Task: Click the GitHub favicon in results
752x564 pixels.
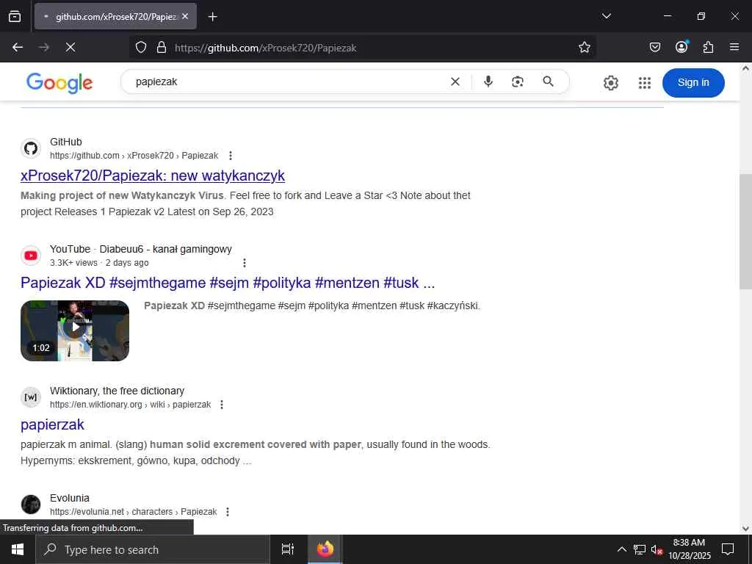Action: coord(31,148)
